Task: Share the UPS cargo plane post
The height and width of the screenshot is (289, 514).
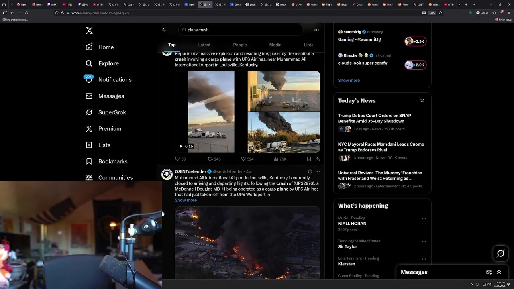Action: tap(318, 159)
